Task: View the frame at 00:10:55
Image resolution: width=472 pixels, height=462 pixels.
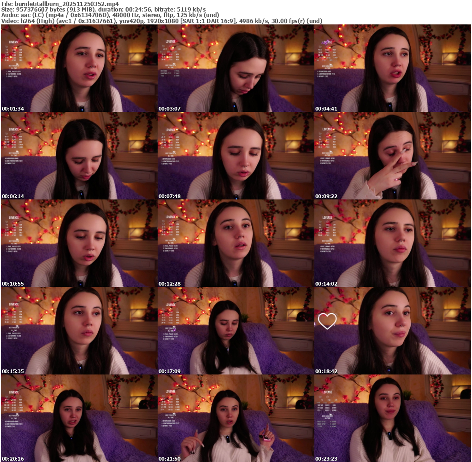Action: [x=79, y=243]
